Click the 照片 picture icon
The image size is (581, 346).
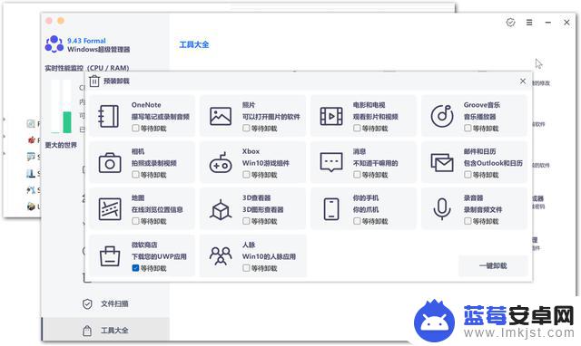221,116
